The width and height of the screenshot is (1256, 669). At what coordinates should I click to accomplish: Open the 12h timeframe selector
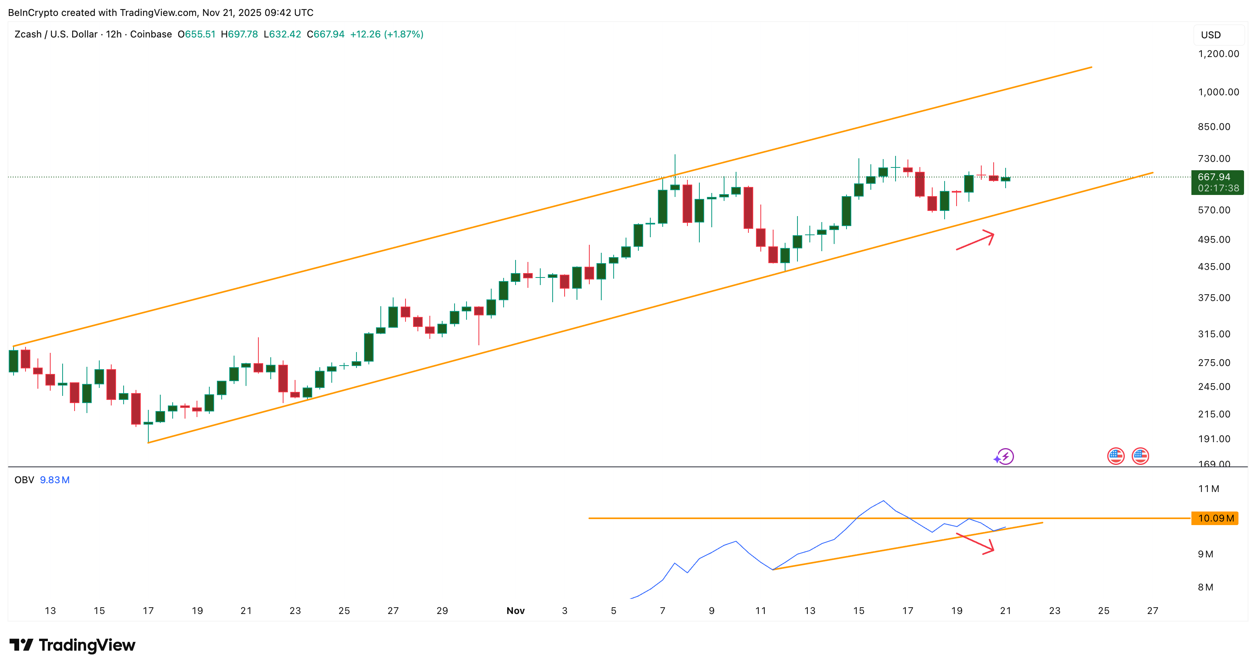coord(114,34)
